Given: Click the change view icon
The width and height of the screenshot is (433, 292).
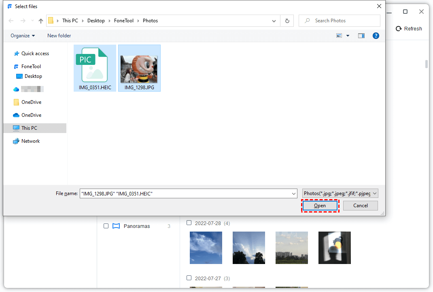Looking at the screenshot, I should point(340,36).
